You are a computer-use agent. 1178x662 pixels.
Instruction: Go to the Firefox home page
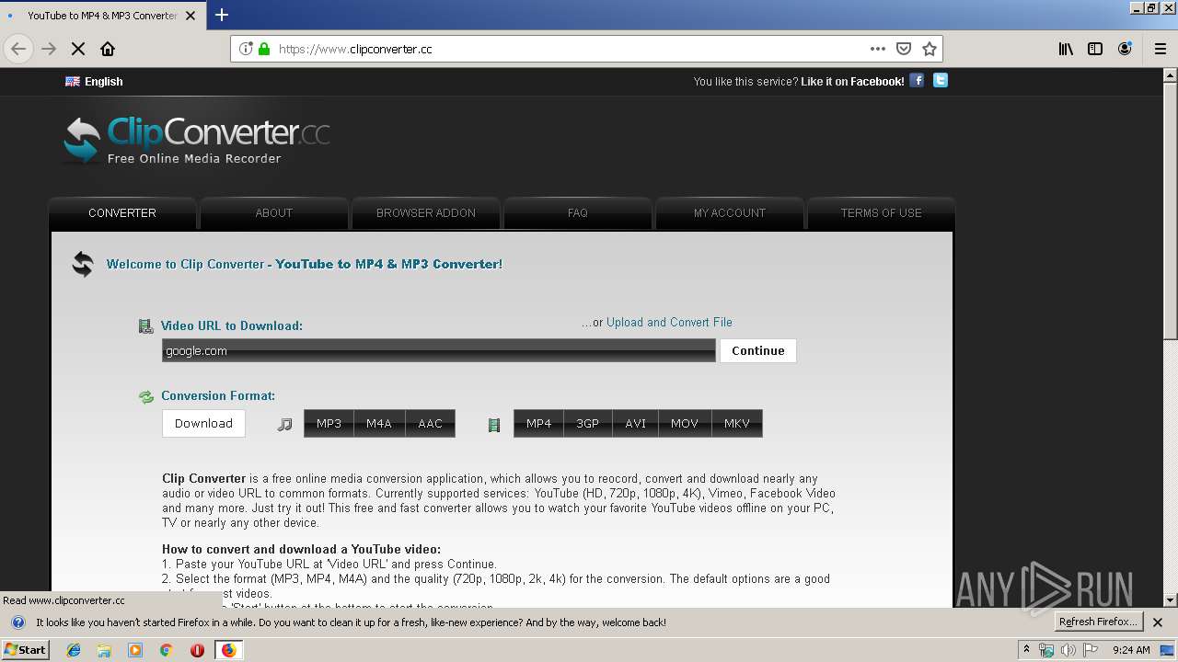pyautogui.click(x=108, y=49)
